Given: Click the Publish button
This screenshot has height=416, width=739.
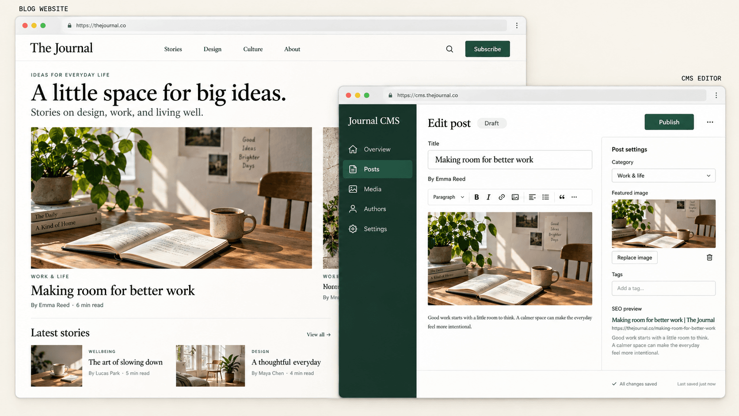Looking at the screenshot, I should [669, 122].
